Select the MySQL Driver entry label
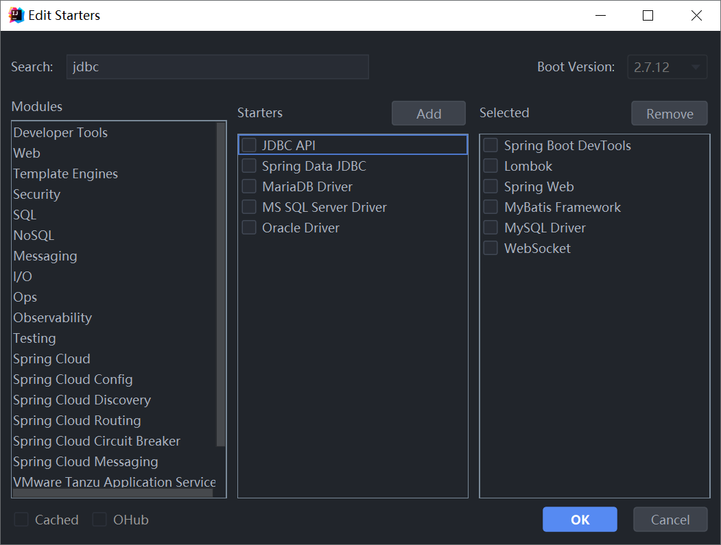721x545 pixels. pos(545,228)
